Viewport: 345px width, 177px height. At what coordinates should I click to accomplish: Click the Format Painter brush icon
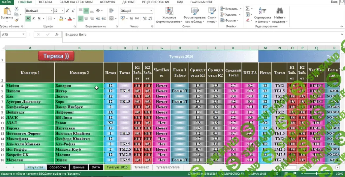pos(16,20)
